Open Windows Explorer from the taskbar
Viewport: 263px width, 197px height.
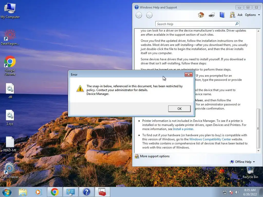click(23, 192)
